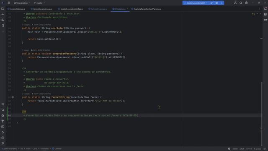
Task: Debug GestorLavanderiaGUI with the bug button
Action: pos(216,3)
